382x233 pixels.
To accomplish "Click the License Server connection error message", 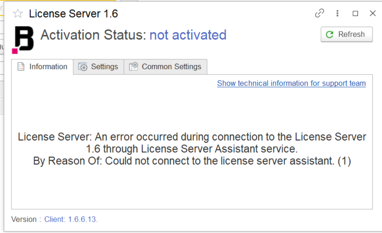I will 192,149.
